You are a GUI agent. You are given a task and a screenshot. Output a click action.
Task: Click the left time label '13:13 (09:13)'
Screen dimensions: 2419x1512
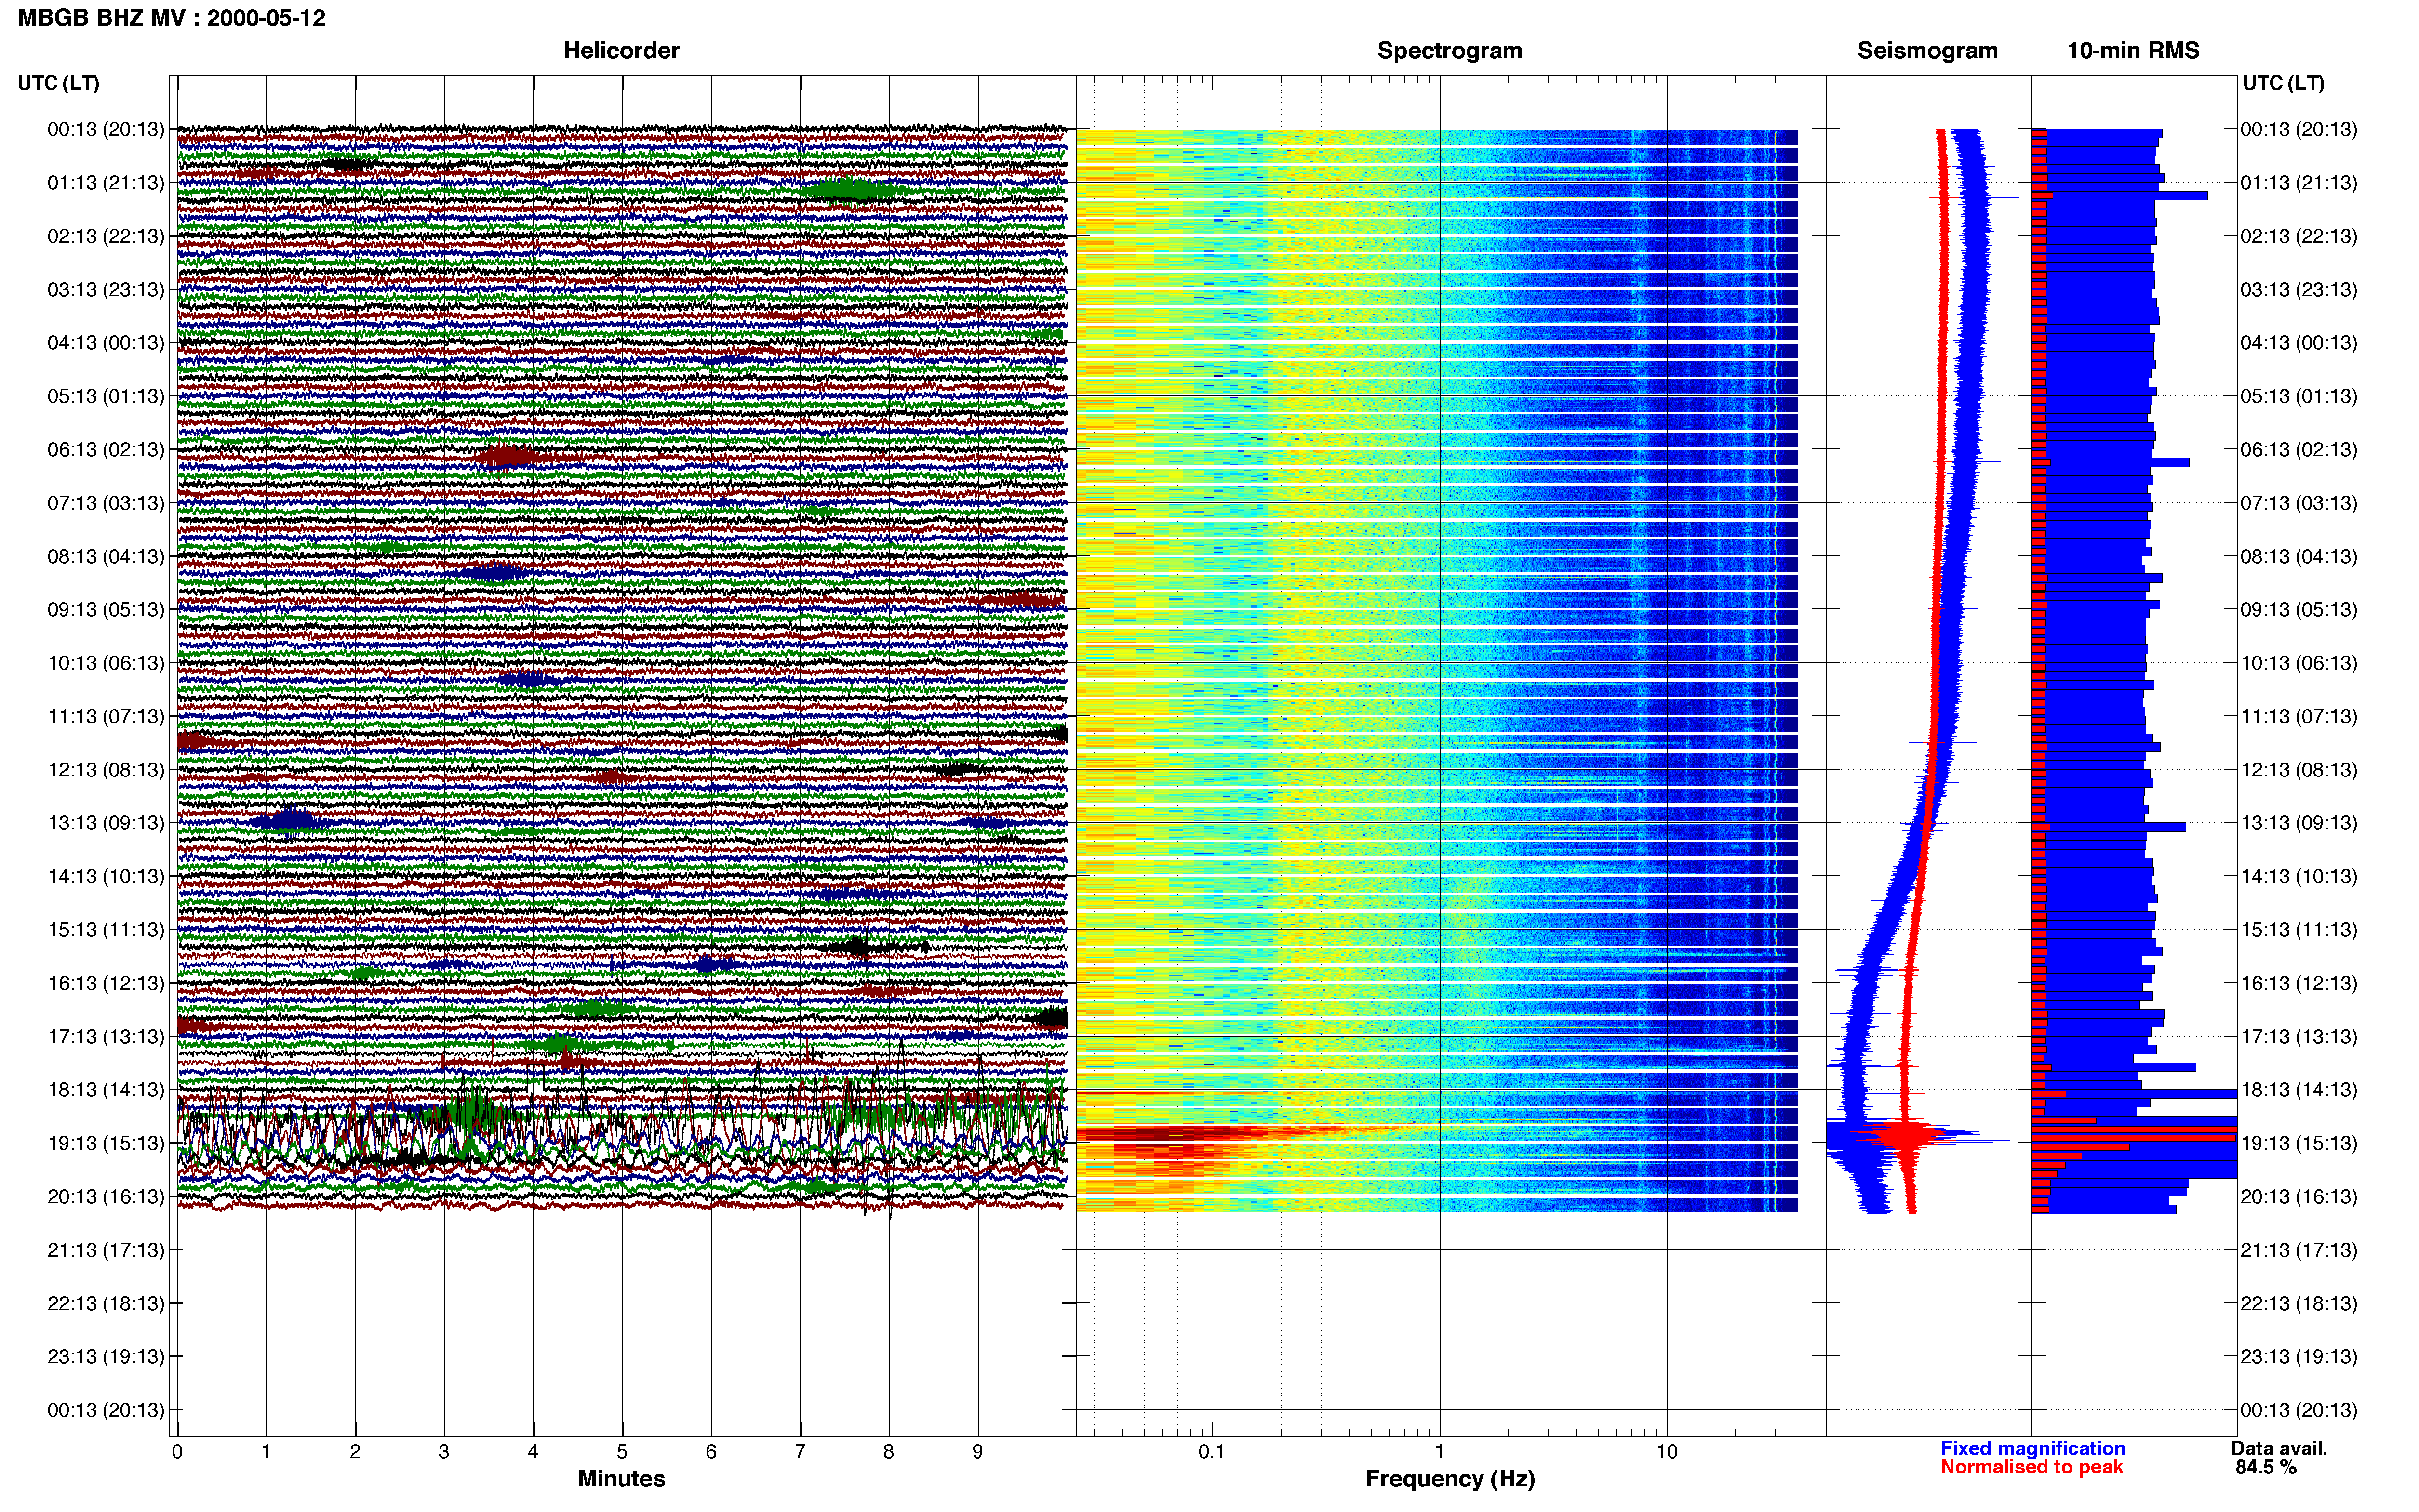(x=106, y=823)
